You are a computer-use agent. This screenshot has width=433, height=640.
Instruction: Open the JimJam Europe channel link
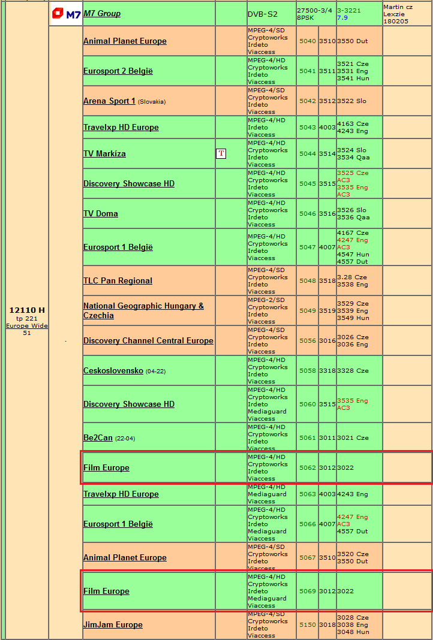click(113, 624)
